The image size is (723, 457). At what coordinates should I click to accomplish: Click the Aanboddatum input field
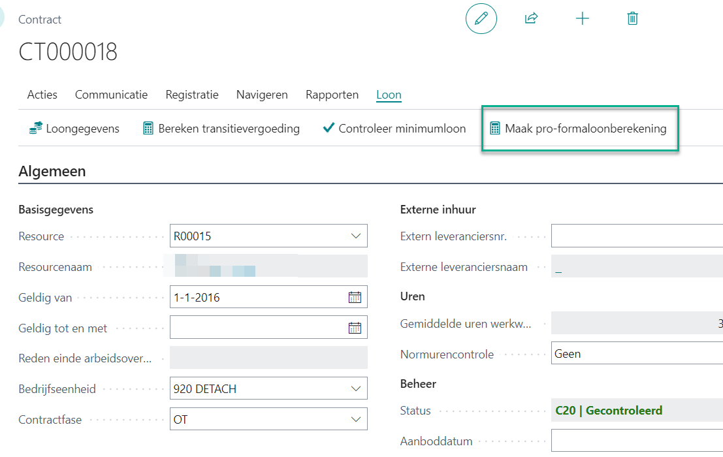click(x=637, y=441)
